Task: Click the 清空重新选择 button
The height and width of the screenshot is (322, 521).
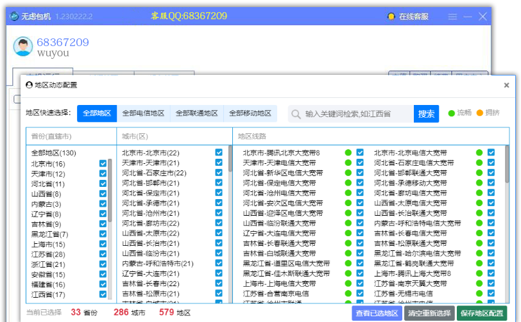Action: [429, 313]
